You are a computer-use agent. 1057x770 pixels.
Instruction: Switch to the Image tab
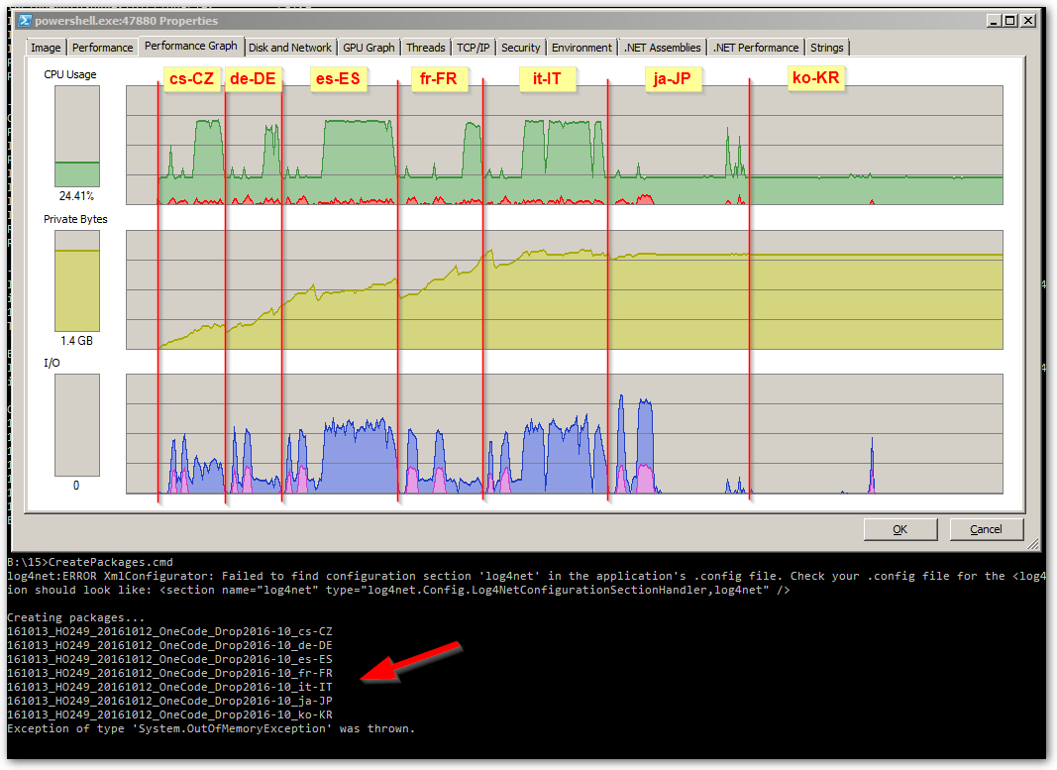tap(46, 48)
